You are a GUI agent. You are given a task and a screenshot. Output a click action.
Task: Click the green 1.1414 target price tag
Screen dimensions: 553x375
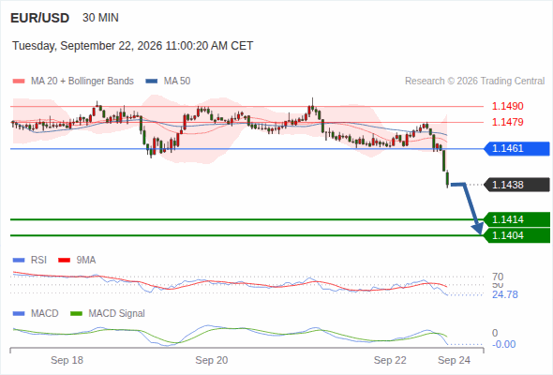pos(516,219)
